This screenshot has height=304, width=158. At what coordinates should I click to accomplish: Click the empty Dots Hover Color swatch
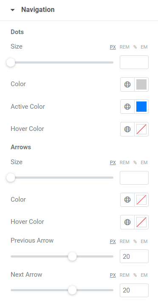click(141, 129)
